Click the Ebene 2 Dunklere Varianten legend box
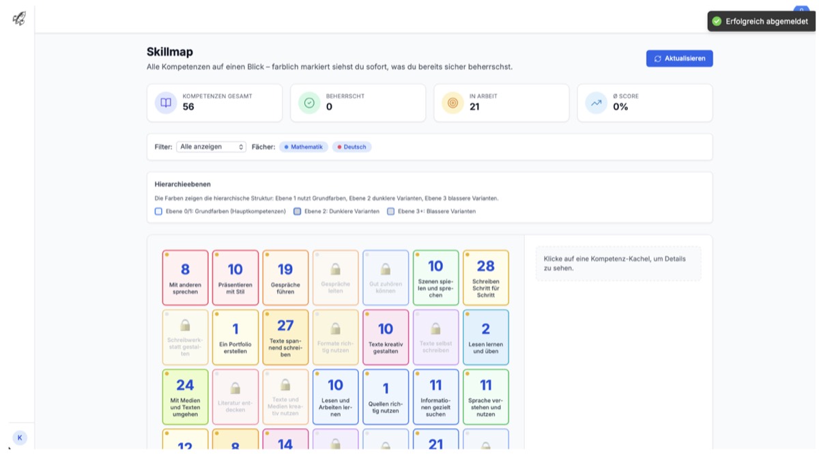This screenshot has width=819, height=454. coord(297,212)
